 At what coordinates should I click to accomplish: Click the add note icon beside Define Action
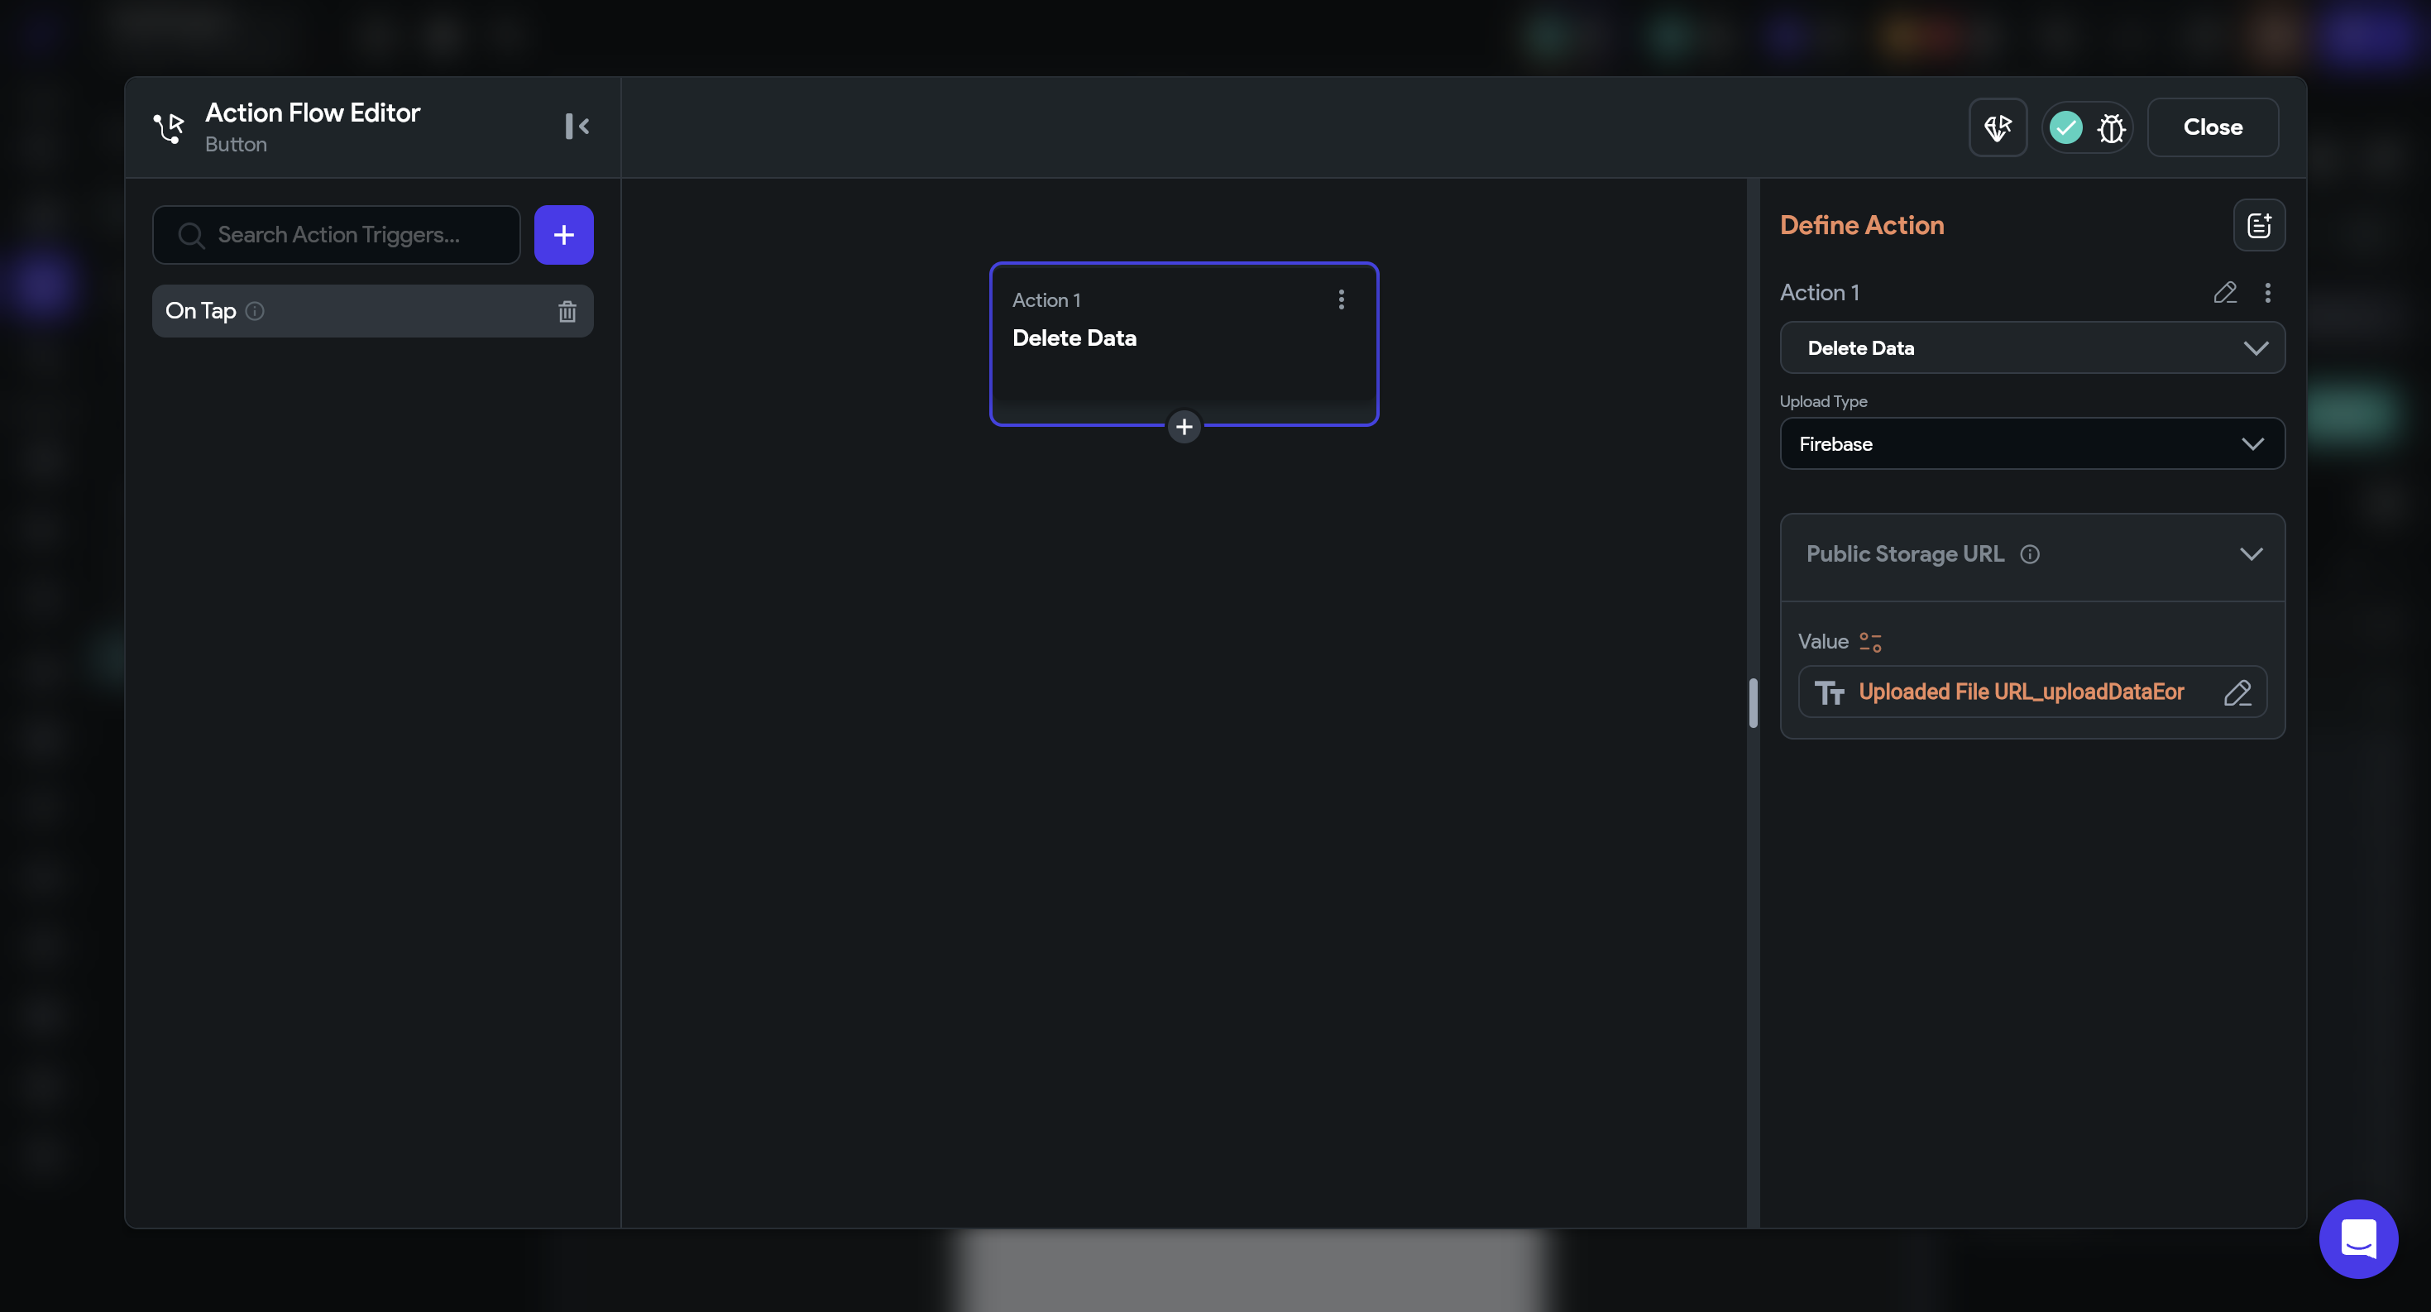tap(2258, 226)
